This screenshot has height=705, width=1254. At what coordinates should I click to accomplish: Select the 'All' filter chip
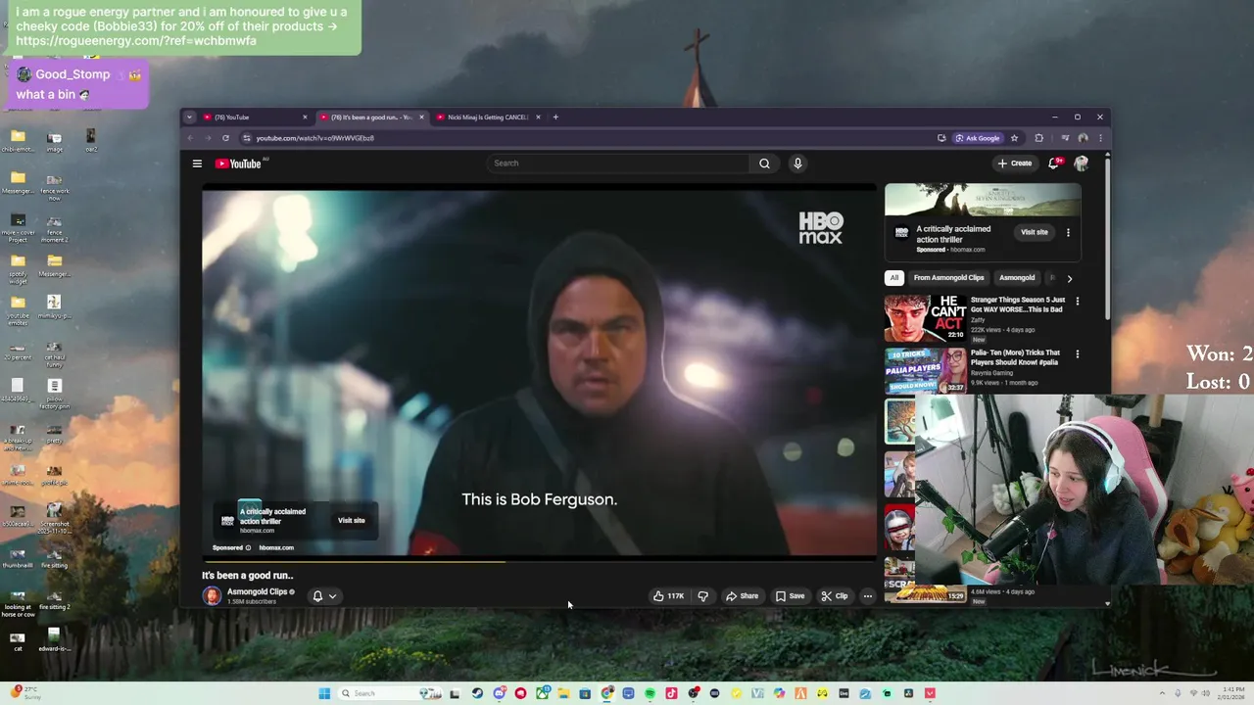pos(893,278)
